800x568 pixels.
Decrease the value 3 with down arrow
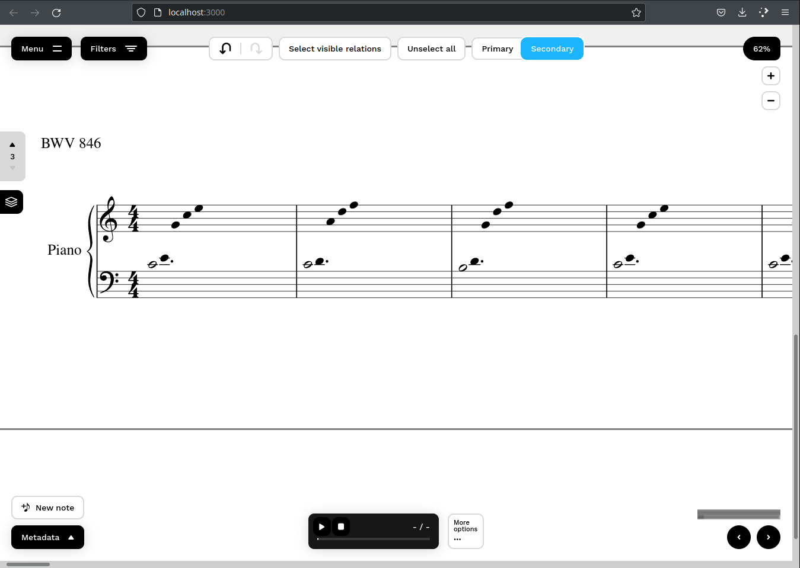point(12,168)
